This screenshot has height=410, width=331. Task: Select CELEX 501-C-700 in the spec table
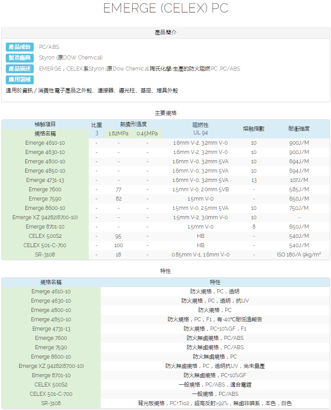45,245
